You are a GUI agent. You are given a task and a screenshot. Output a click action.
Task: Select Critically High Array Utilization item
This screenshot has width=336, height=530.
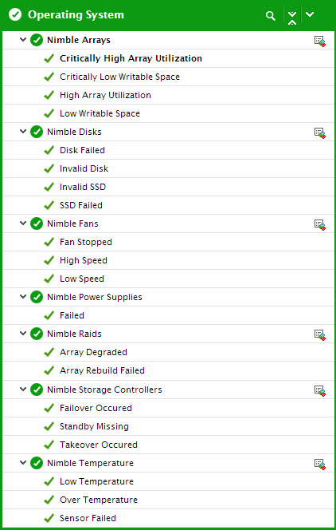(x=131, y=58)
